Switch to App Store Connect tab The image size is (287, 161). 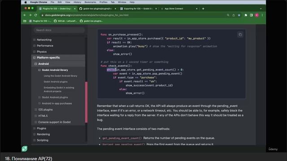tap(174, 8)
